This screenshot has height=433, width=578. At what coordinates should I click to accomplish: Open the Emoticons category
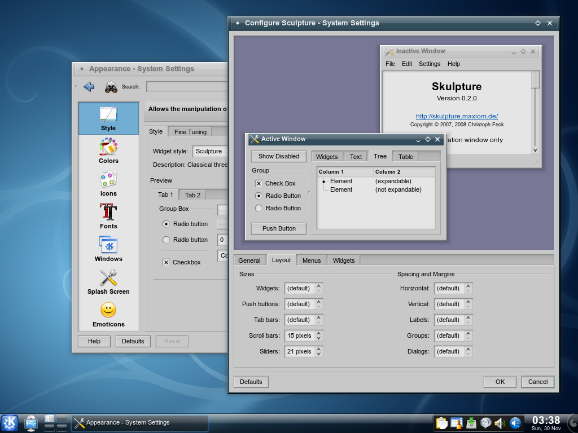click(x=108, y=315)
